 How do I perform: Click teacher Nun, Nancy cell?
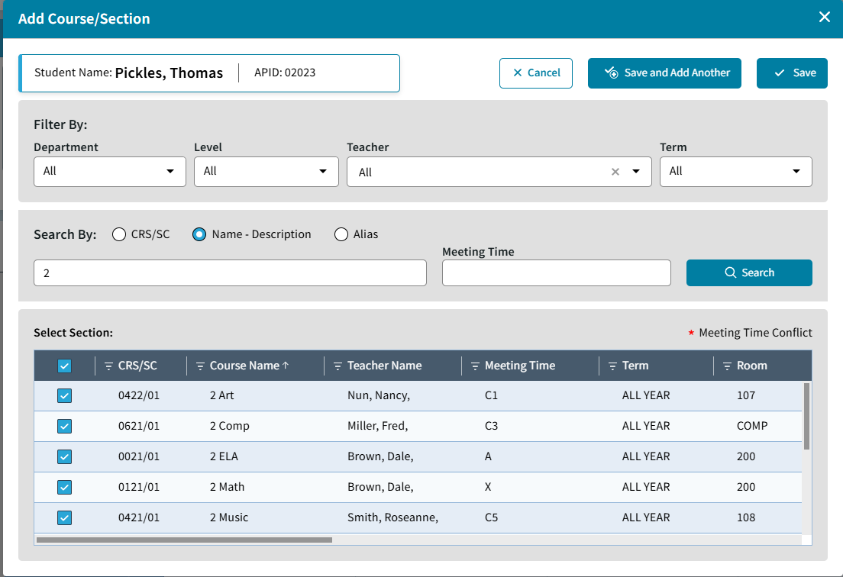tap(379, 395)
